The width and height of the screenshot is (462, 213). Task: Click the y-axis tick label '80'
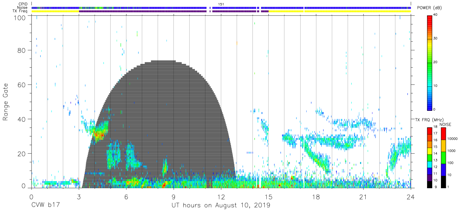(x=22, y=50)
